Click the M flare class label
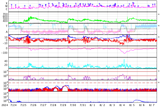The image size is (161, 107). (6, 6)
